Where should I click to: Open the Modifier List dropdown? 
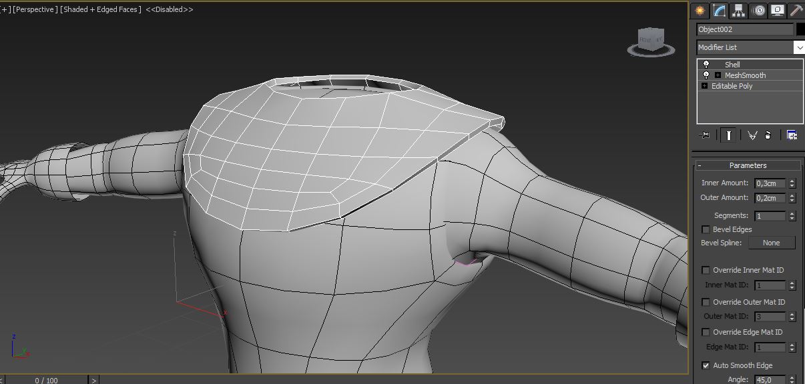799,47
